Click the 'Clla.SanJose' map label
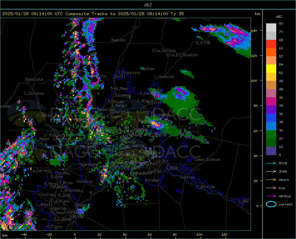 pyautogui.click(x=164, y=51)
